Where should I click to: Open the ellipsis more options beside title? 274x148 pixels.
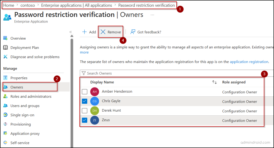[x=152, y=15]
